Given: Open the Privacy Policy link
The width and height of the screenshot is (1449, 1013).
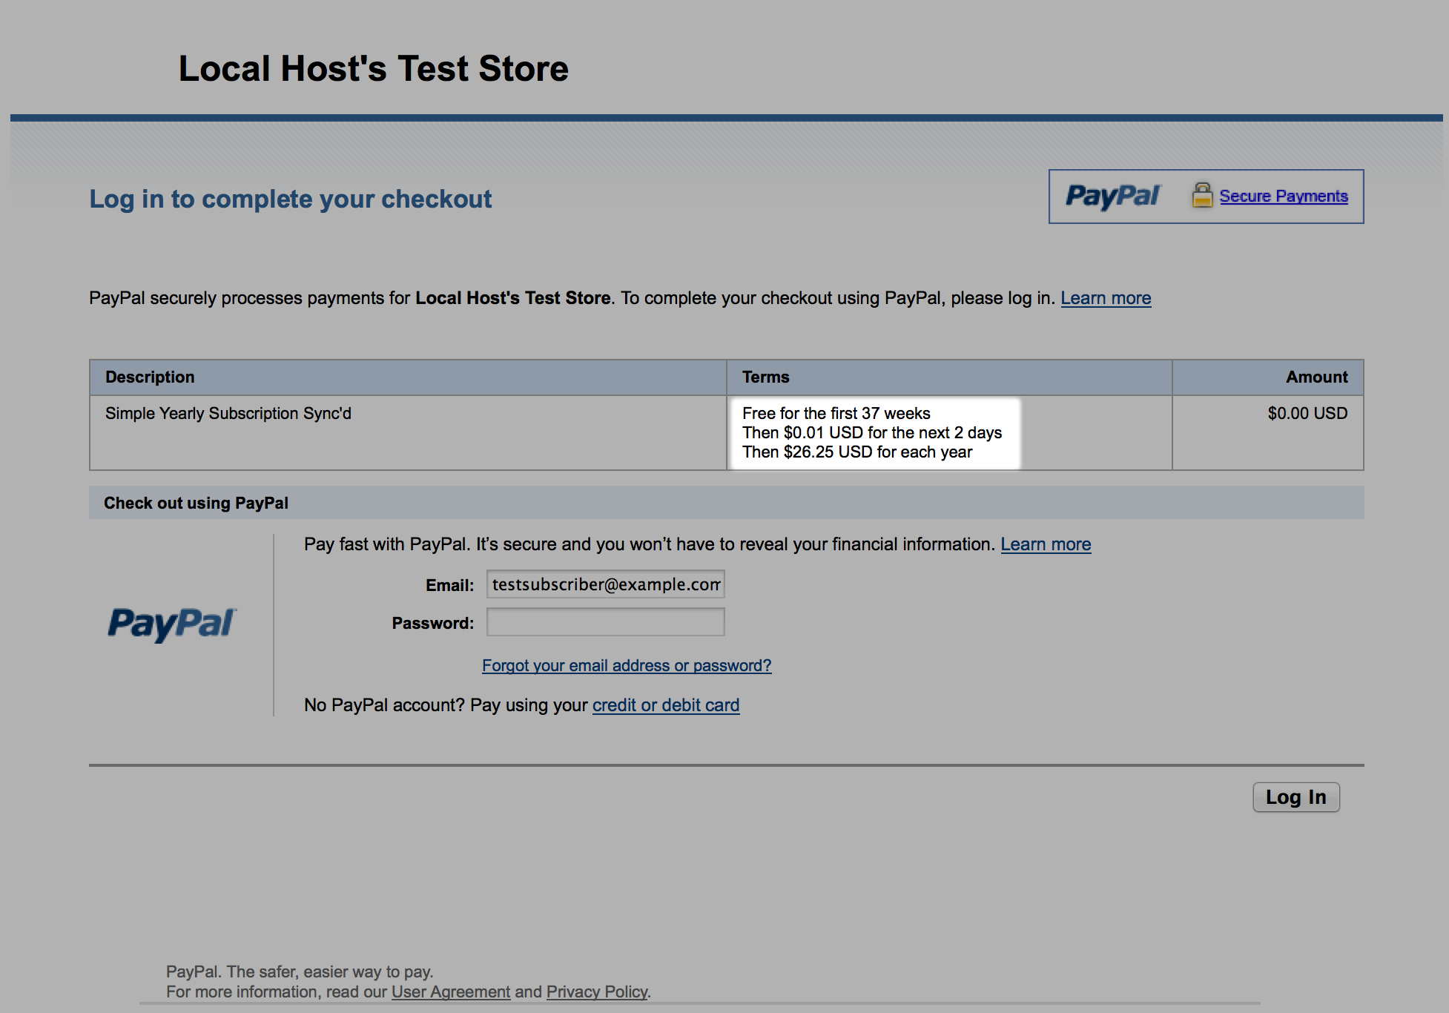Looking at the screenshot, I should [597, 991].
